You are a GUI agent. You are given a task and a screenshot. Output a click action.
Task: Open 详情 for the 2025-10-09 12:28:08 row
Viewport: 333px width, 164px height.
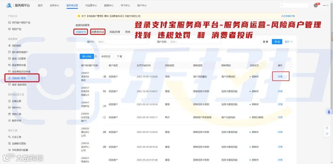(280, 76)
